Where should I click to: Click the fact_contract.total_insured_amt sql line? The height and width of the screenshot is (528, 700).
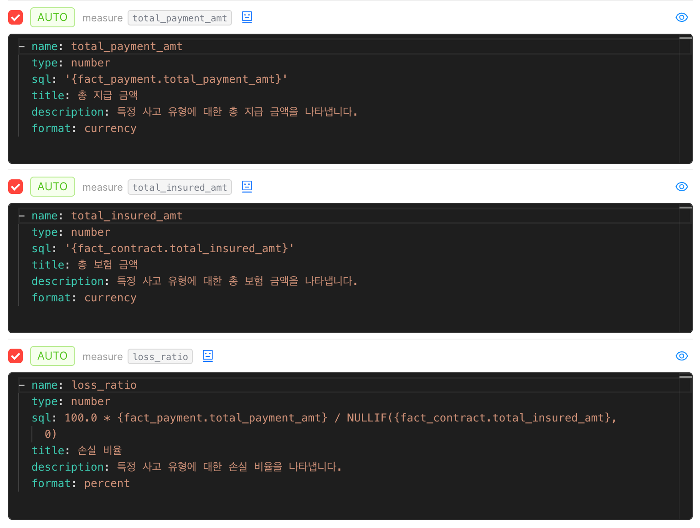pos(163,249)
